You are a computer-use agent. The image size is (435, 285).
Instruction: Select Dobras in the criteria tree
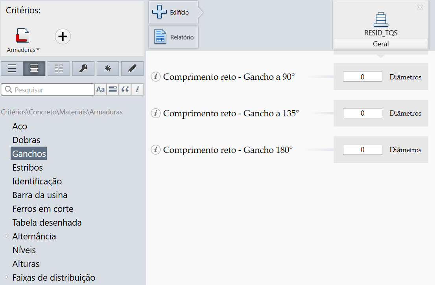(x=26, y=140)
